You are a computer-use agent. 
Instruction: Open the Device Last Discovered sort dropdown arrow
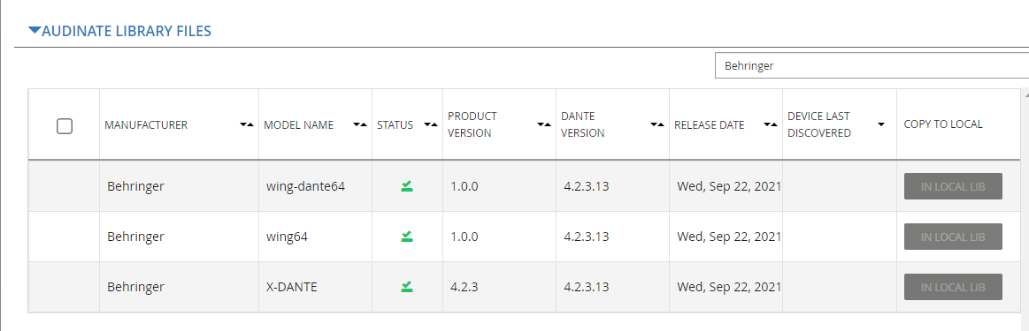880,125
